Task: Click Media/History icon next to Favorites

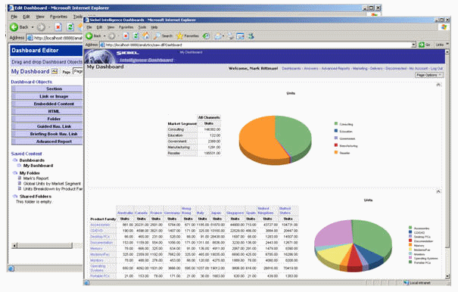Action: [x=206, y=36]
